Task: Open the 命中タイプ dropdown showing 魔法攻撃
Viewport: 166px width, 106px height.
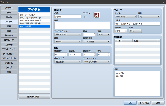Action: point(68,62)
